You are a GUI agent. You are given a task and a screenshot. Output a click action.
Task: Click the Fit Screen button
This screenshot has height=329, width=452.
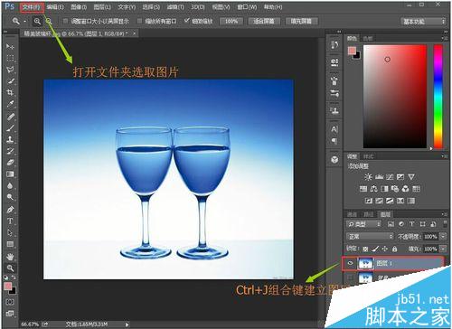(264, 21)
